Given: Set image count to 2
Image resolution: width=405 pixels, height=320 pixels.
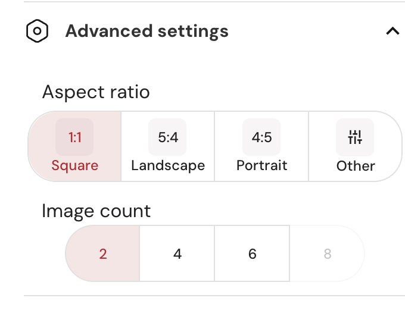Looking at the screenshot, I should pos(102,253).
